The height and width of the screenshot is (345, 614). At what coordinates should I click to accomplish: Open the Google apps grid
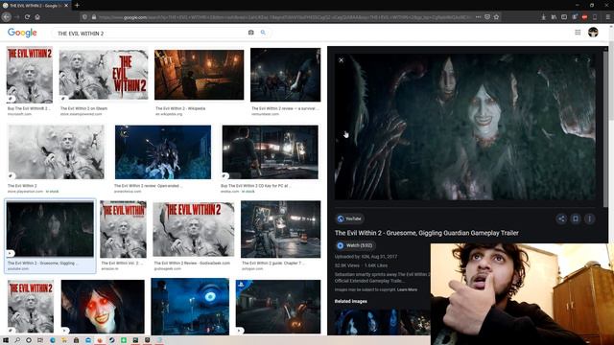(x=578, y=33)
